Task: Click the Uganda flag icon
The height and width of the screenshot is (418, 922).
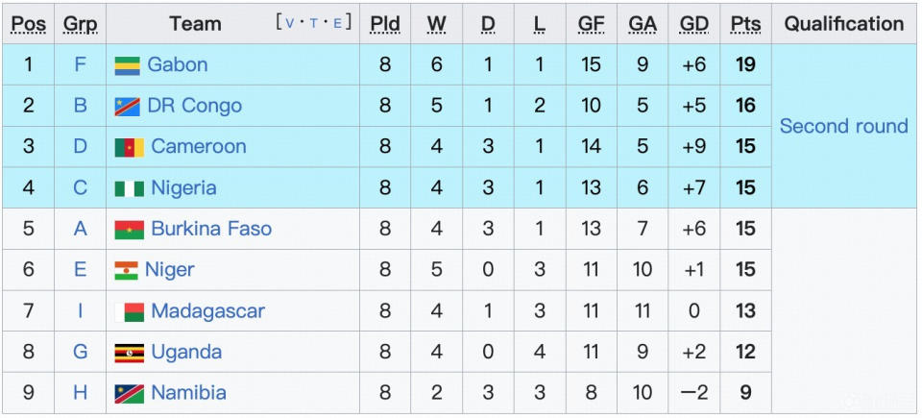Action: [x=129, y=353]
